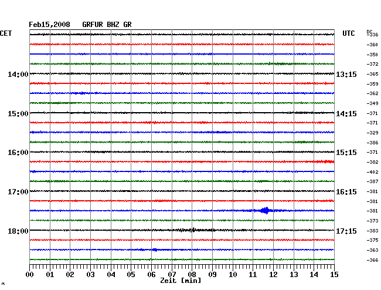Click the DC offset value -383

[372, 231]
